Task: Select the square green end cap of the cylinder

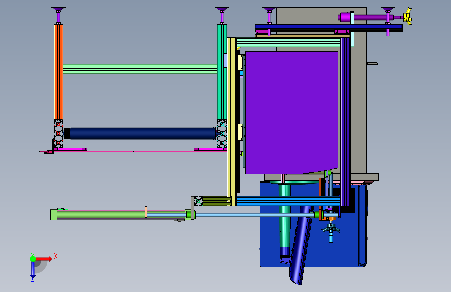Action: click(x=54, y=215)
